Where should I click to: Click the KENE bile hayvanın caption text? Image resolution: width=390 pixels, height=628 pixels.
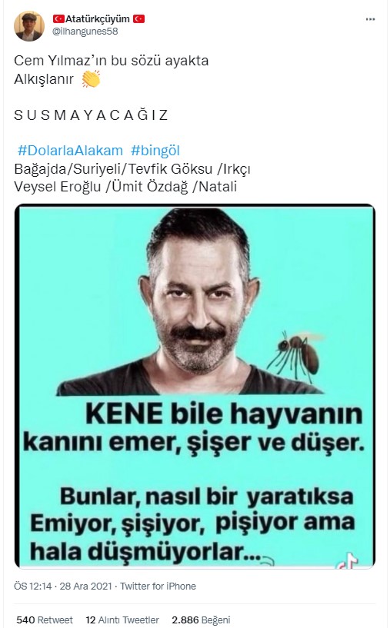(x=224, y=414)
